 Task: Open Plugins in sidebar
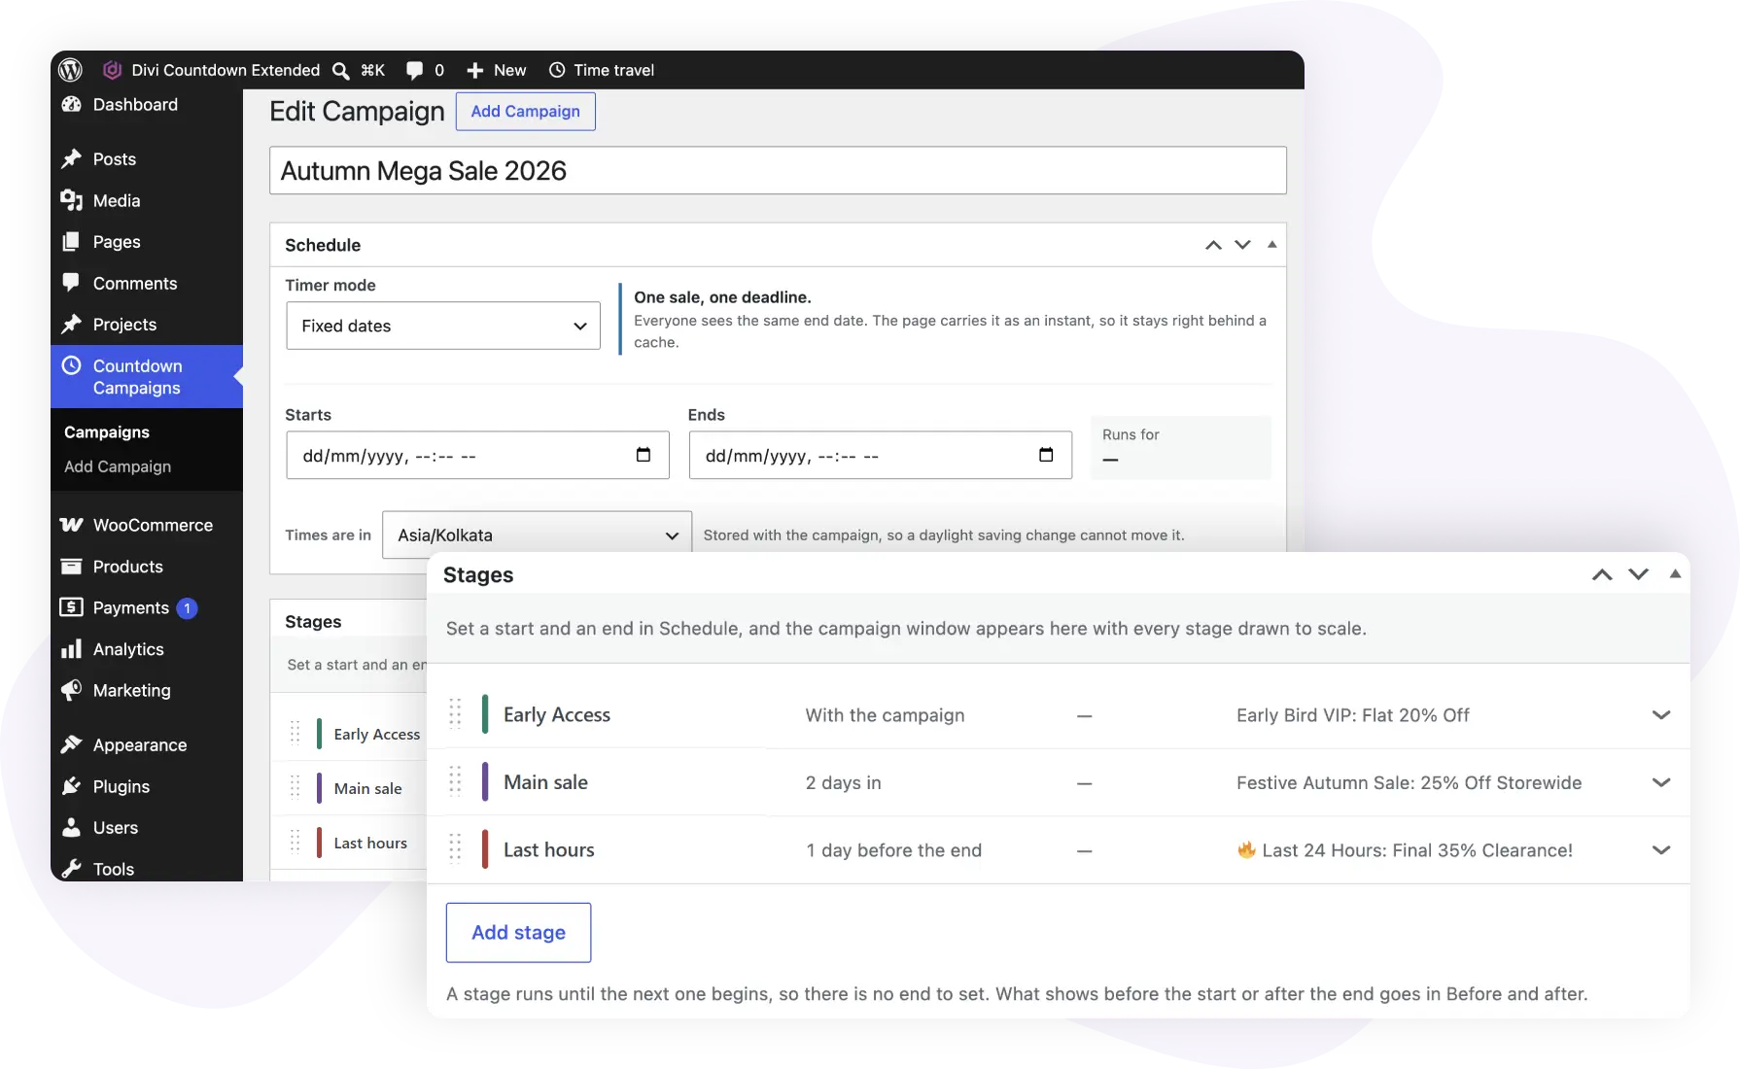(x=147, y=786)
